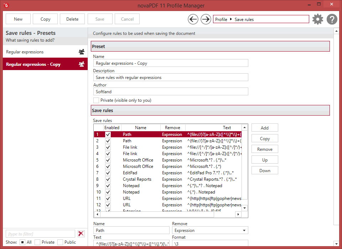Click the Profile breadcrumb item
Screen dimensions: 342x249
tap(221, 20)
